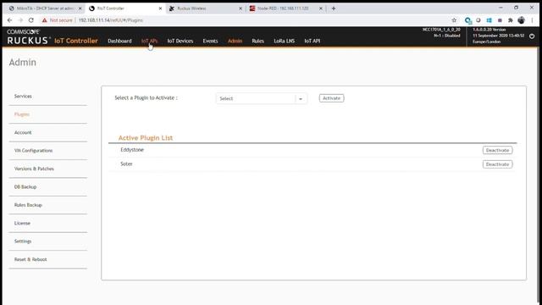Close the Ruckus Wireless browser tab
Screen dimensions: 542x305
click(241, 8)
